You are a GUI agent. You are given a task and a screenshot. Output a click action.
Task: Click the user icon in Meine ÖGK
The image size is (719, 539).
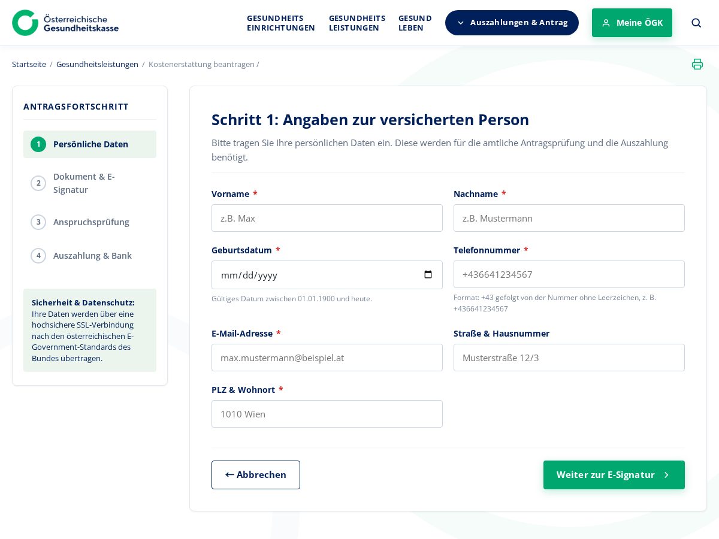coord(606,23)
